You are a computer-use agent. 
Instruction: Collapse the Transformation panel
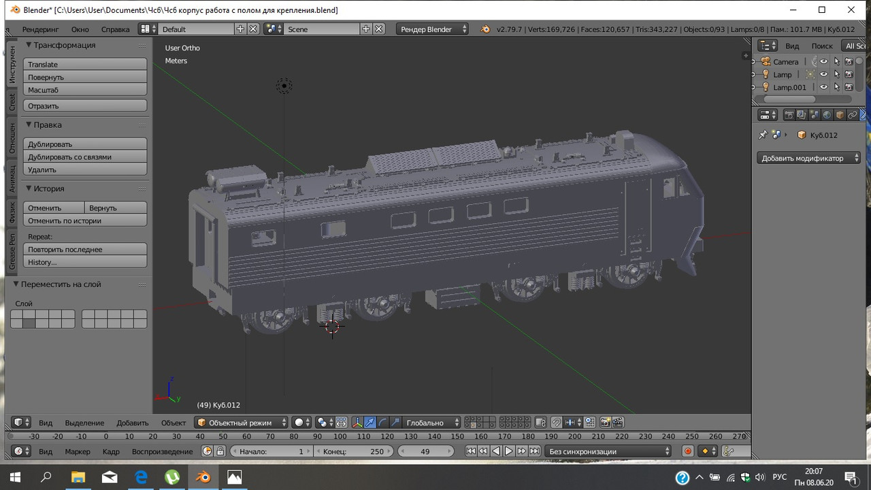(30, 45)
